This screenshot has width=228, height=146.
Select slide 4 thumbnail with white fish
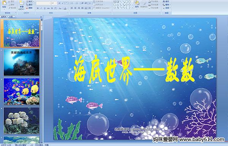click(x=21, y=121)
